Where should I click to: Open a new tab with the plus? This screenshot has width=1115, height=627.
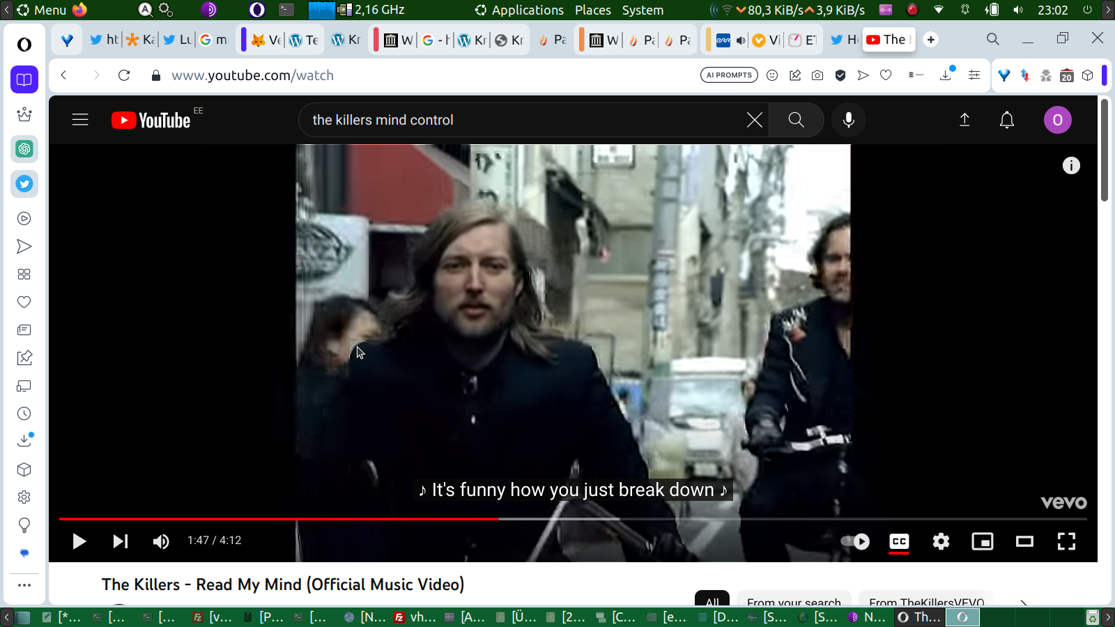(931, 40)
